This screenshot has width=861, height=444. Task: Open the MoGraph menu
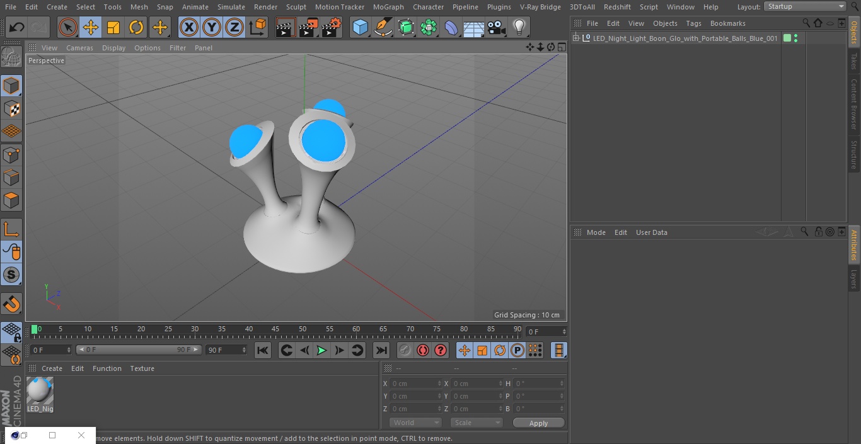(388, 7)
